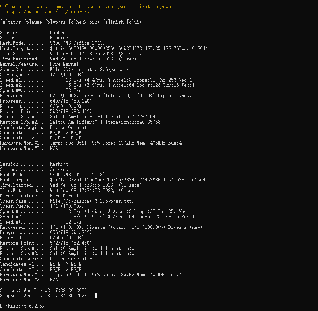318x311 pixels.
Task: Click the Time.Estimated line showing '(3 secs)'
Action: click(69, 59)
